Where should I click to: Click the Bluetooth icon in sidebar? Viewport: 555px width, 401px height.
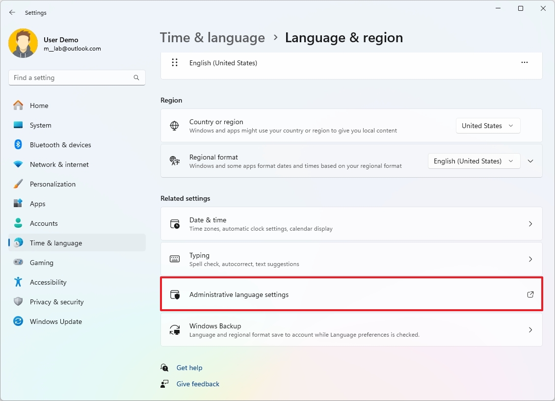(18, 145)
